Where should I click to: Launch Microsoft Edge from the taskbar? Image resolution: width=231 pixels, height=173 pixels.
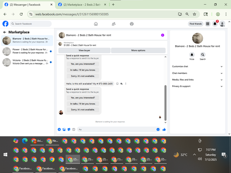(24, 141)
